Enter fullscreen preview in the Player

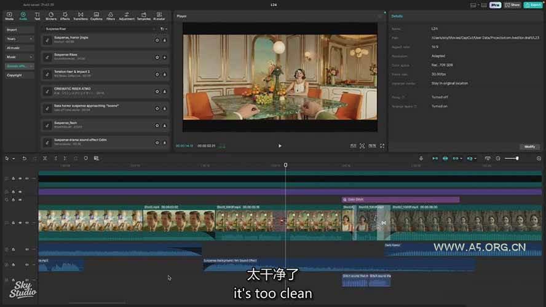(x=382, y=146)
